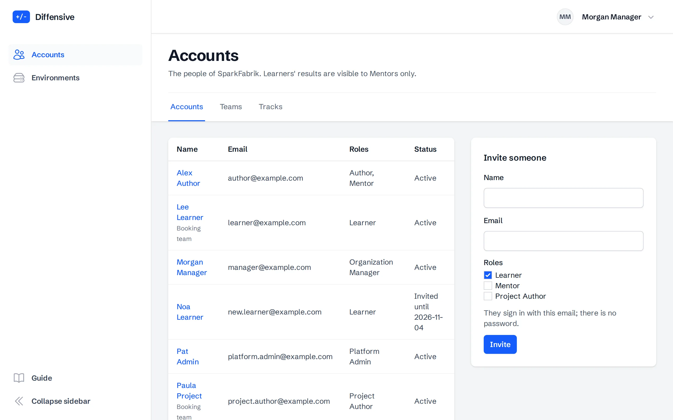
Task: Click the Platform Admin role cell
Action: click(x=364, y=357)
